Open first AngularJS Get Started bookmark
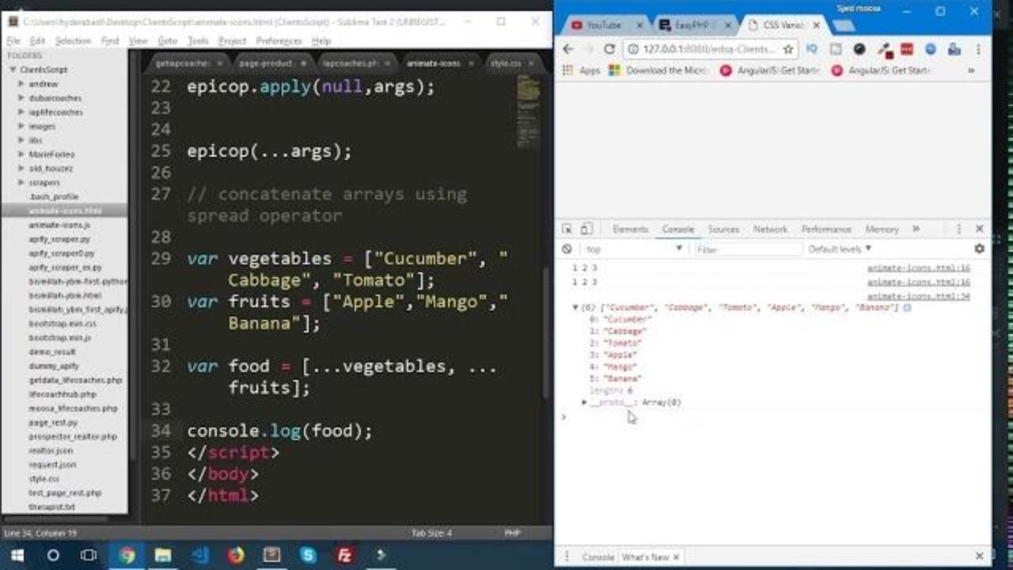Screen dimensions: 1013x570 point(769,70)
